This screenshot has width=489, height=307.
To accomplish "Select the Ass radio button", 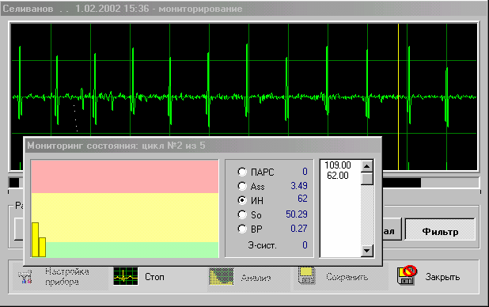I will click(x=242, y=186).
